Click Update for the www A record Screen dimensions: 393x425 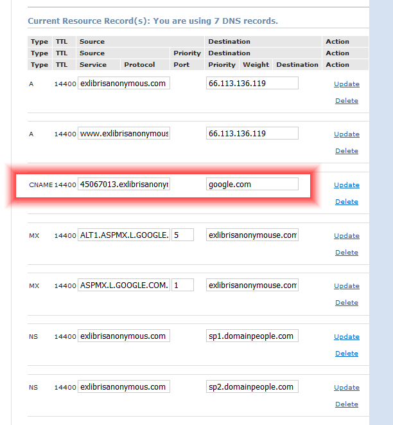click(x=347, y=134)
